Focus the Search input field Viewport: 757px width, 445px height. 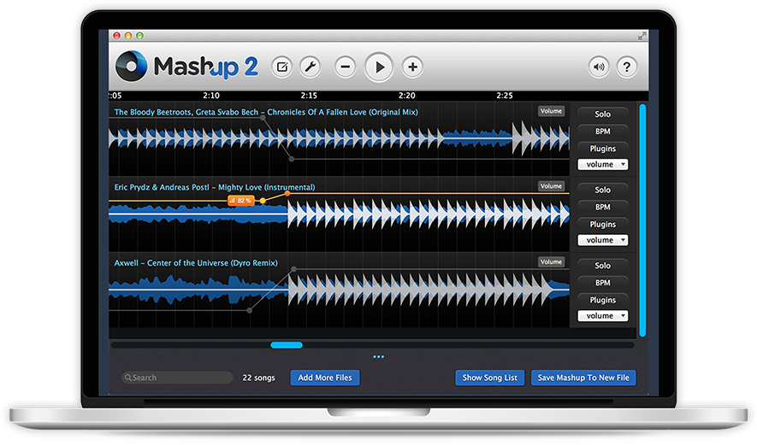point(177,378)
